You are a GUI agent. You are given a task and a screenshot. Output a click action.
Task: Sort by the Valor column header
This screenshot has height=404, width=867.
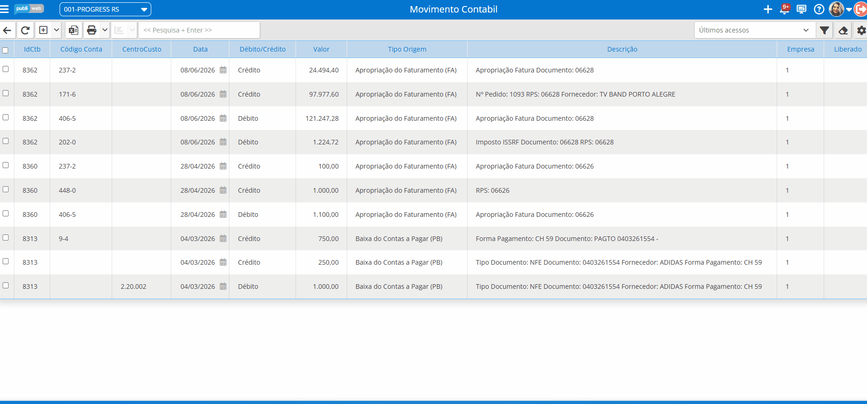pos(321,49)
